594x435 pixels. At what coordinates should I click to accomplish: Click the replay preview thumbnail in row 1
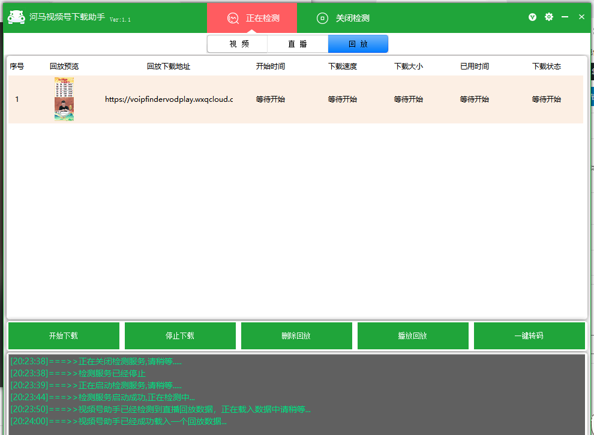coord(64,99)
